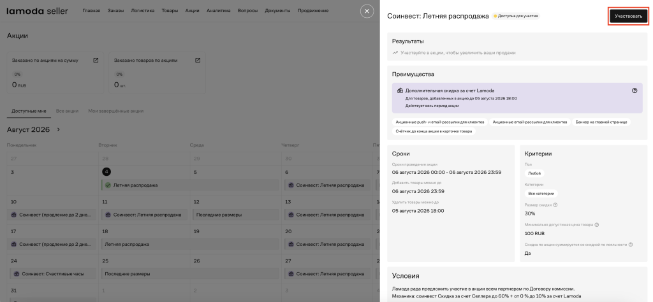Image resolution: width=653 pixels, height=302 pixels.
Task: Open 'Летняя распродажа' promo starting August 4
Action: click(190, 185)
